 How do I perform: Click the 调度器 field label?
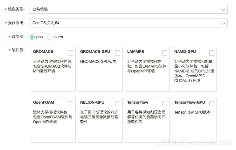click(18, 37)
